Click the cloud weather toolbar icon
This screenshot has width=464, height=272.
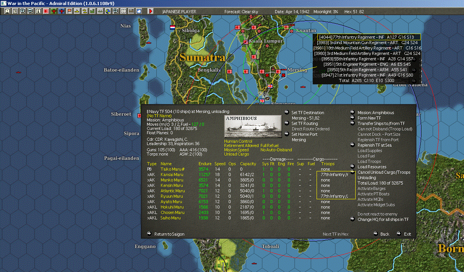[139, 11]
